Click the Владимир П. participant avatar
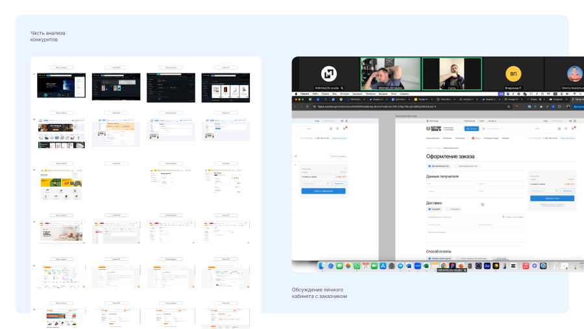The height and width of the screenshot is (329, 584). 513,73
